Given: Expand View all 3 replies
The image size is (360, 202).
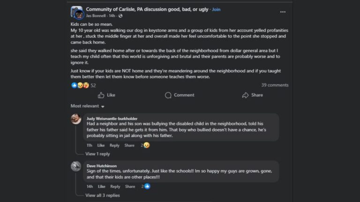Looking at the screenshot, I should (102, 195).
